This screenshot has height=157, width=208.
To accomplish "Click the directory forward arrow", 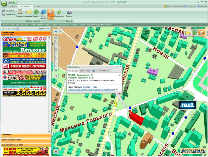I will coord(9,29).
